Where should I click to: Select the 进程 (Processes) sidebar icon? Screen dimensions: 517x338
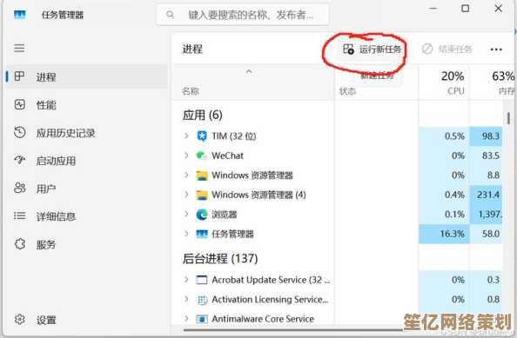[19, 76]
